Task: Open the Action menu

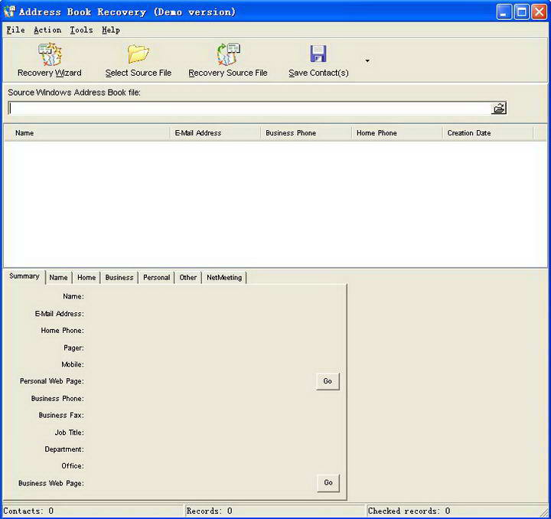Action: [47, 30]
